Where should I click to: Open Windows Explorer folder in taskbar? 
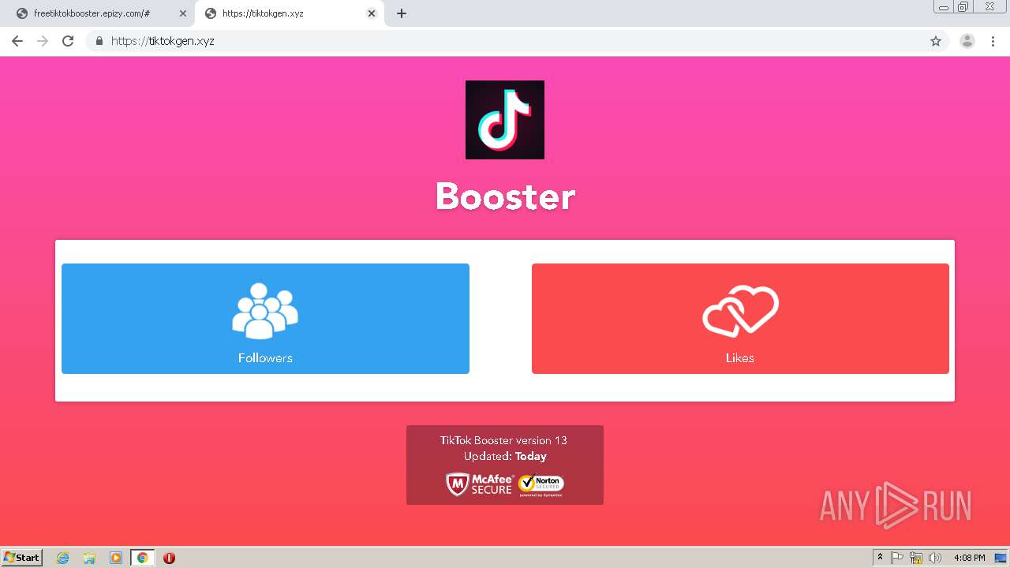click(89, 558)
